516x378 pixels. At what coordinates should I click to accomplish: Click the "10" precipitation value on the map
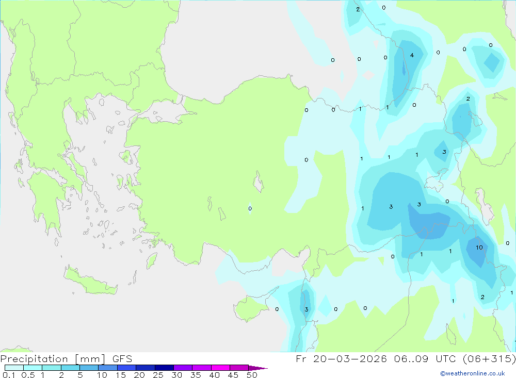coord(479,248)
